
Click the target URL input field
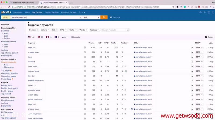(45, 17)
